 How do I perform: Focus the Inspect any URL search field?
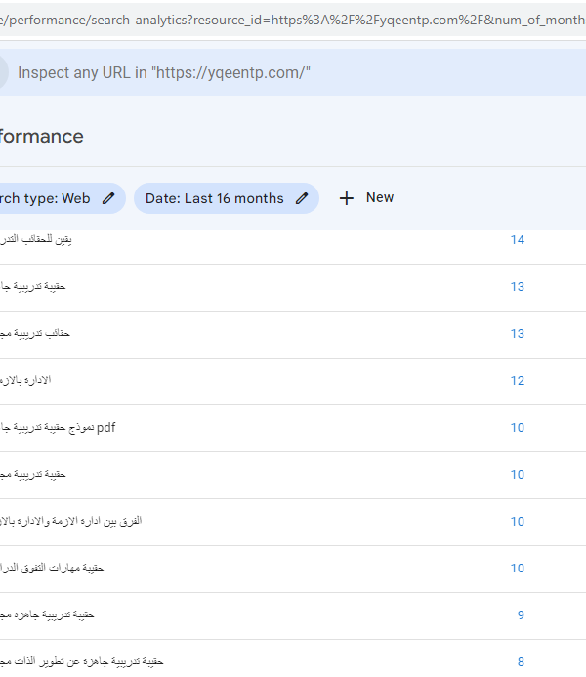pyautogui.click(x=293, y=72)
